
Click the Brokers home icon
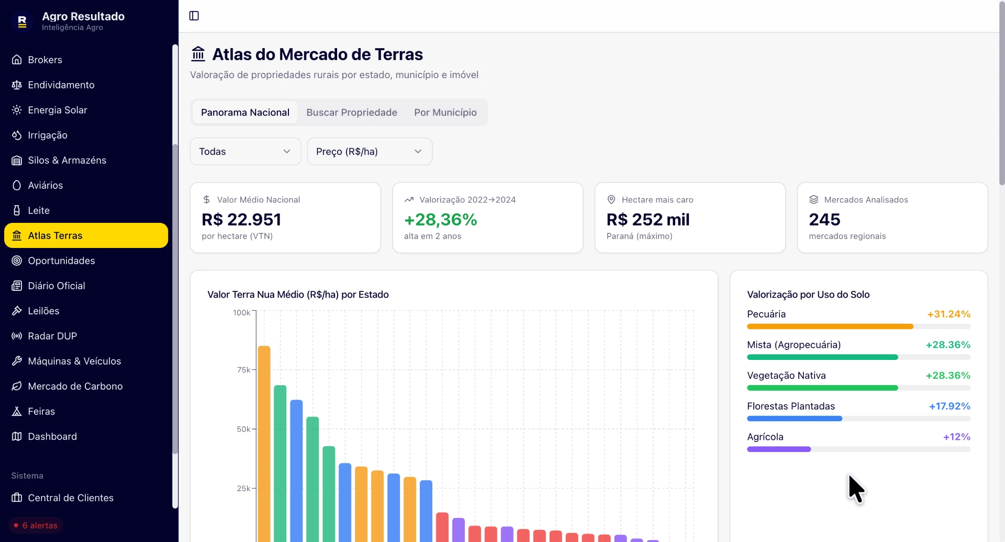pos(17,60)
